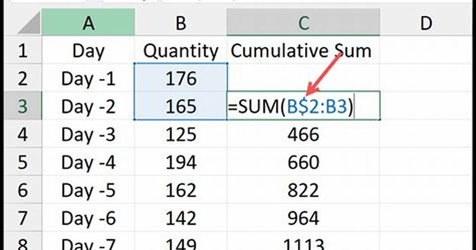The image size is (476, 250).
Task: Click cumulative sum cell 964
Action: click(x=303, y=217)
